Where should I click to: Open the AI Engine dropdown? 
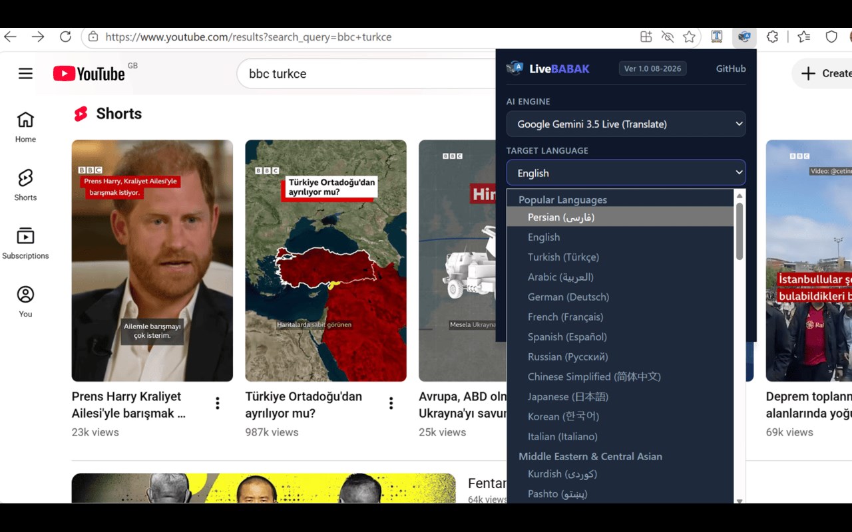(626, 124)
